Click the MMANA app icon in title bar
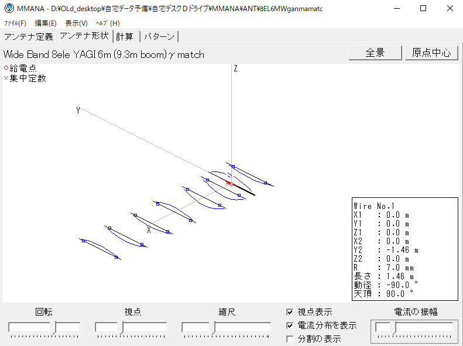This screenshot has height=346, width=463. 9,9
